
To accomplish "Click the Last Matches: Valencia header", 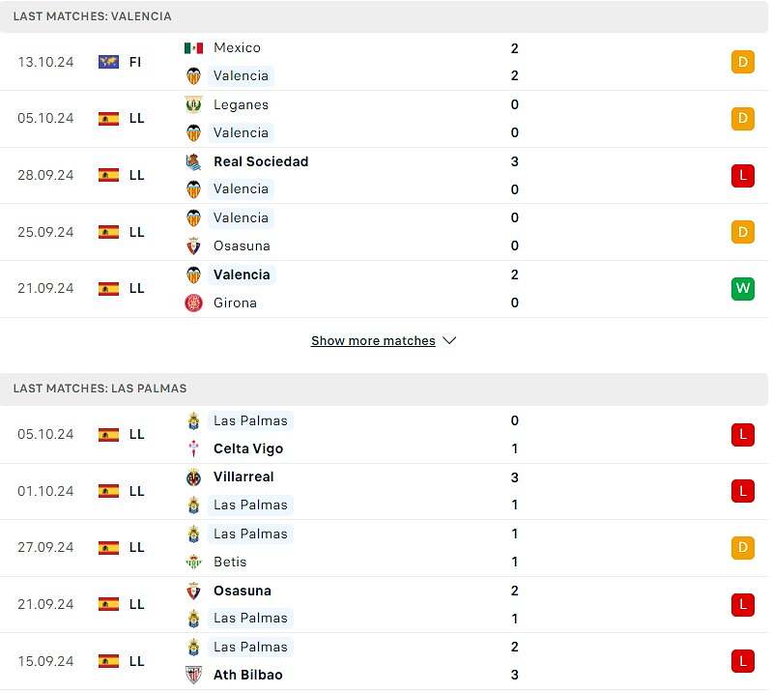I will click(93, 16).
